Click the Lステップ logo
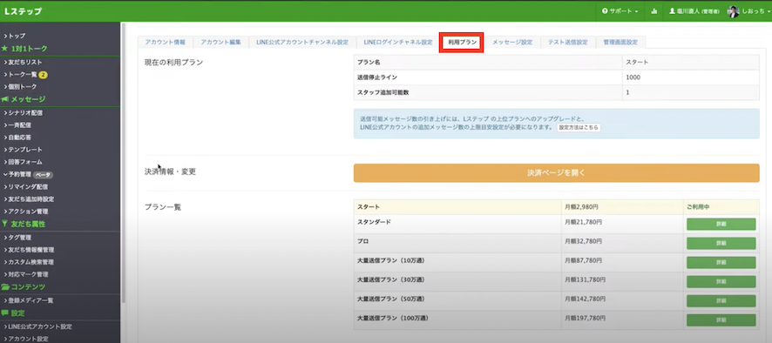Screen dimensions: 772x343 click(x=23, y=11)
